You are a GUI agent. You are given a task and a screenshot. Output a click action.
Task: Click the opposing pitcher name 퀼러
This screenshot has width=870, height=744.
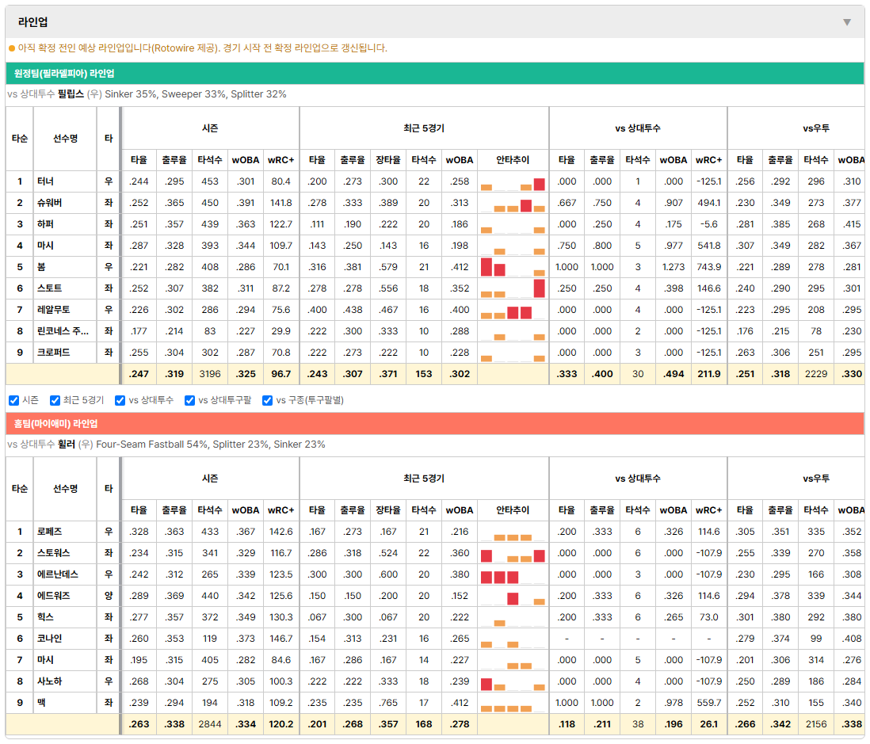pyautogui.click(x=66, y=444)
